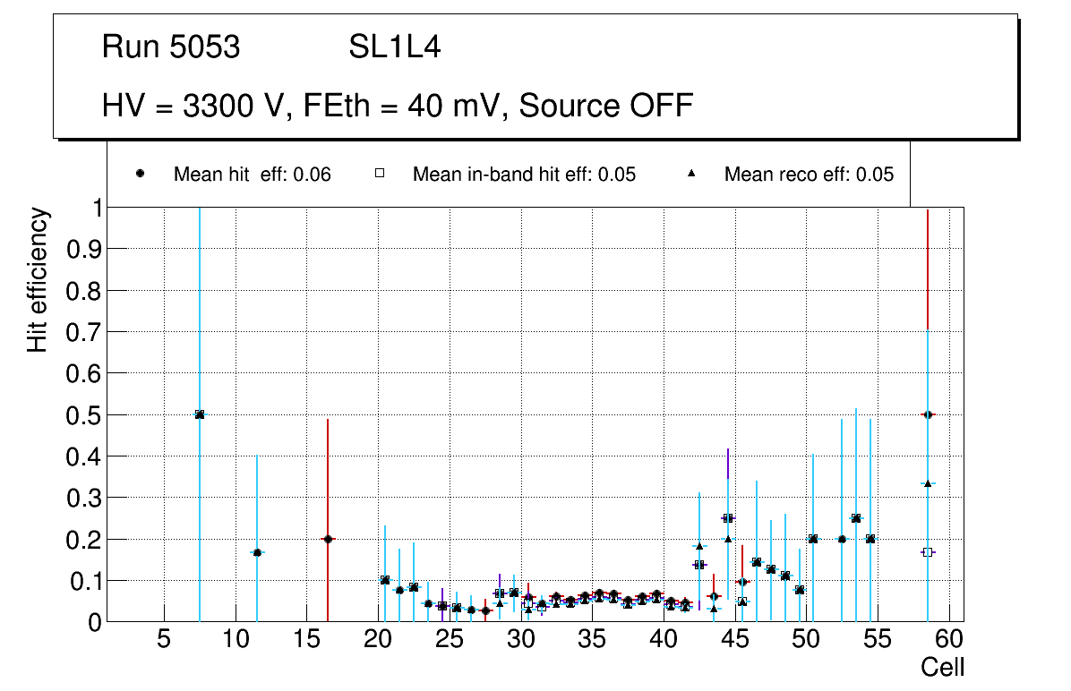Viewport: 1071px width, 691px height.
Task: Click the triangle marker at cell 58
Action: tap(928, 483)
